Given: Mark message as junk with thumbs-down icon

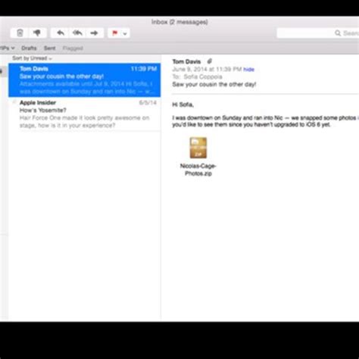Looking at the screenshot, I should click(37, 33).
